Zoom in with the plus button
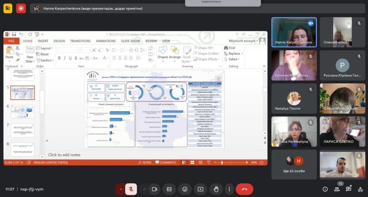 pos(247,163)
